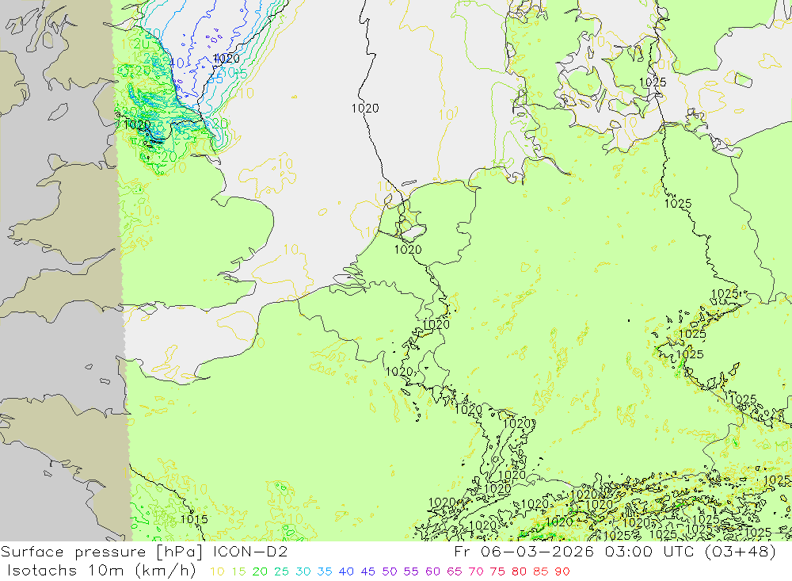Select the "45" isotach legend value
The width and height of the screenshot is (792, 581).
[x=368, y=572]
